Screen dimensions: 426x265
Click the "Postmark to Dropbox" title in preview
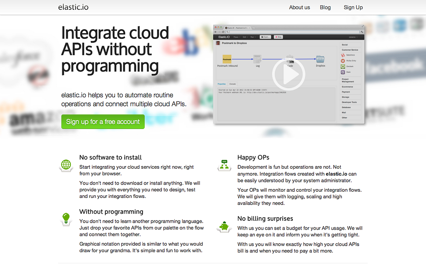pyautogui.click(x=234, y=43)
